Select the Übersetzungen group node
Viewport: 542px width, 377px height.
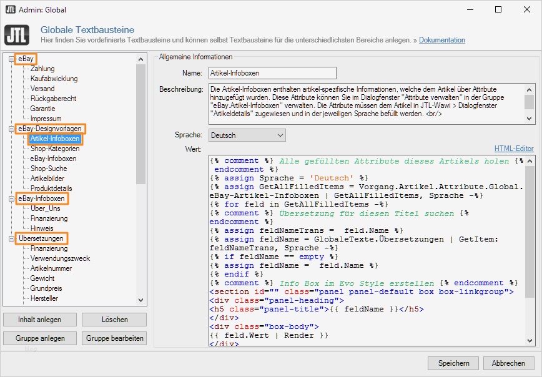(x=41, y=238)
